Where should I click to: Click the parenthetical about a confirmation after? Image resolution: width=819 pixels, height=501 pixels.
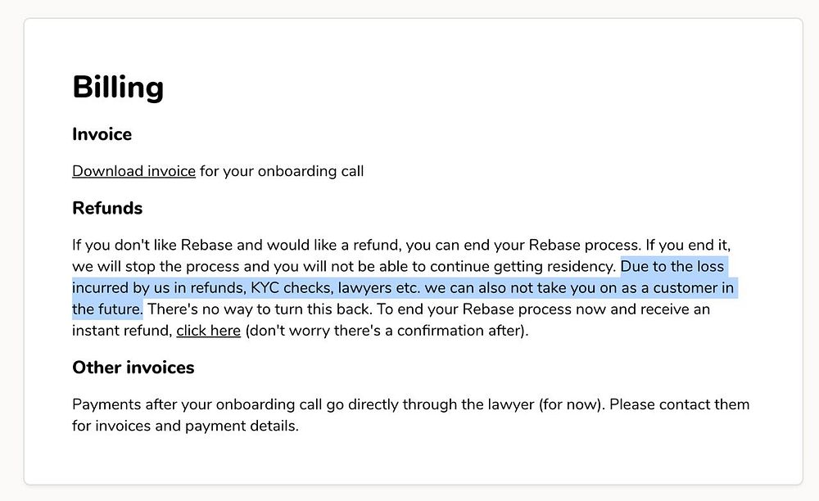[387, 331]
